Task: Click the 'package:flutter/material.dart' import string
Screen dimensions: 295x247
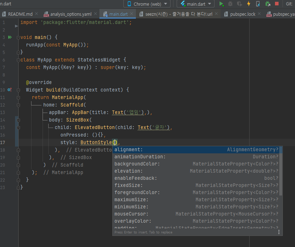Action: tap(84, 22)
